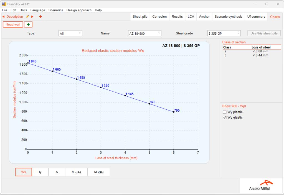Click the 1 665 data point label
The image size is (284, 195).
pyautogui.click(x=57, y=70)
